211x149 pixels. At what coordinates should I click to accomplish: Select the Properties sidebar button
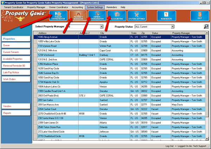[16, 39]
